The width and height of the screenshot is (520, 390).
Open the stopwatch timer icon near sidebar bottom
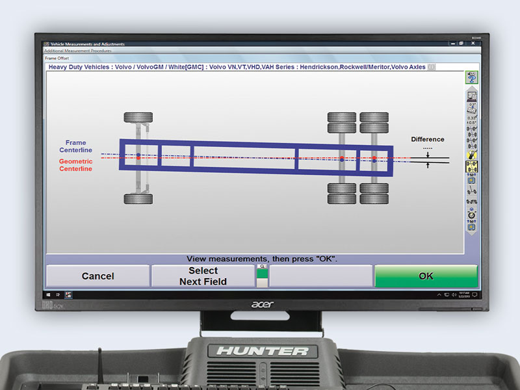[x=470, y=213]
